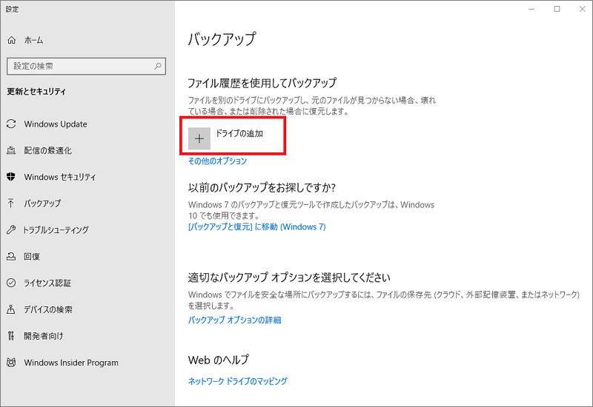The image size is (593, 407).
Task: Close the 設定 window
Action: pyautogui.click(x=582, y=9)
